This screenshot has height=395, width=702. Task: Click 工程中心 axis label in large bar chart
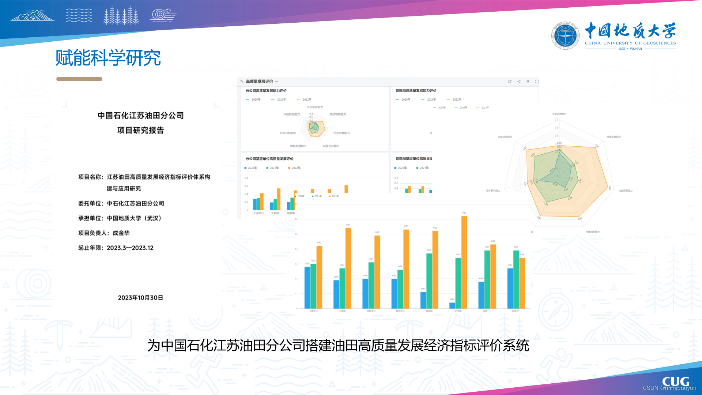point(313,311)
